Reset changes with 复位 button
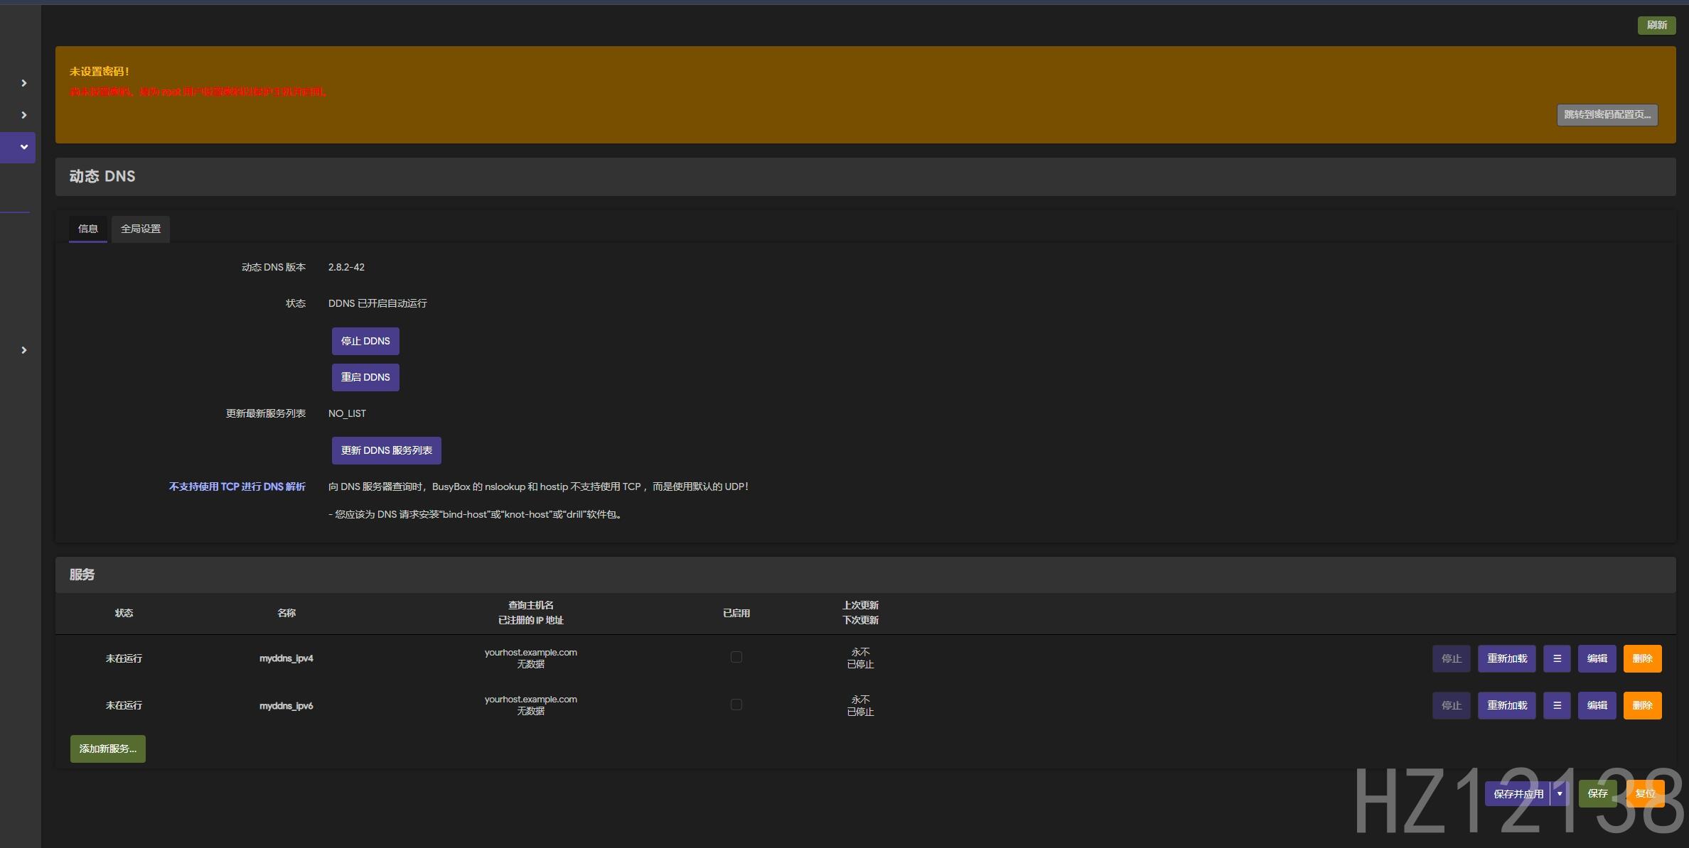Image resolution: width=1689 pixels, height=848 pixels. click(x=1645, y=793)
